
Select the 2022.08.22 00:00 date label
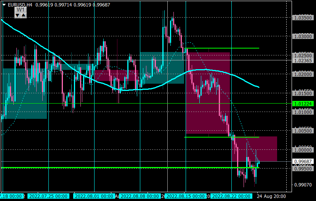point(231,196)
